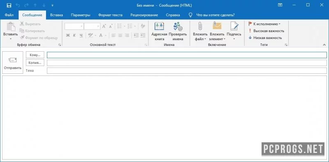This screenshot has width=329, height=162.
Task: Click Проверить имена check names
Action: coord(178,32)
